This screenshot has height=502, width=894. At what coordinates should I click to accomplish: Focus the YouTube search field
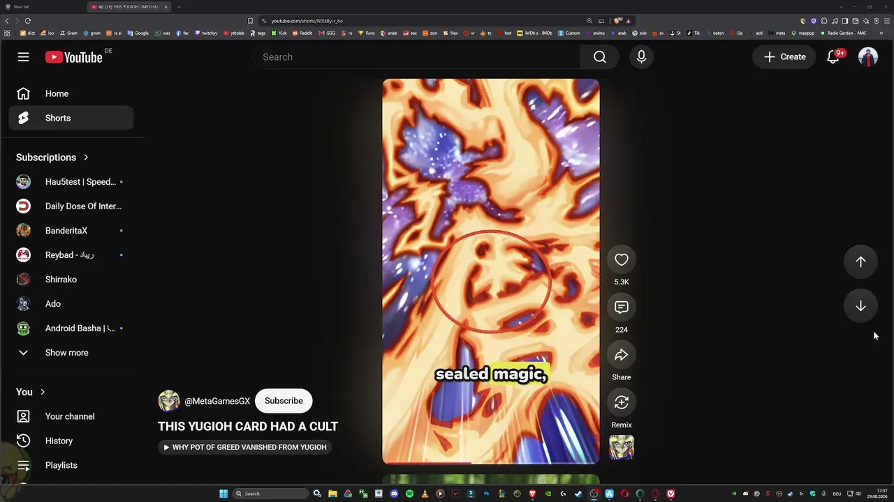tap(417, 57)
